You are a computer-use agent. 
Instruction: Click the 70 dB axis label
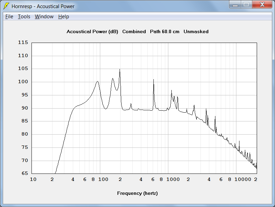pyautogui.click(x=25, y=160)
